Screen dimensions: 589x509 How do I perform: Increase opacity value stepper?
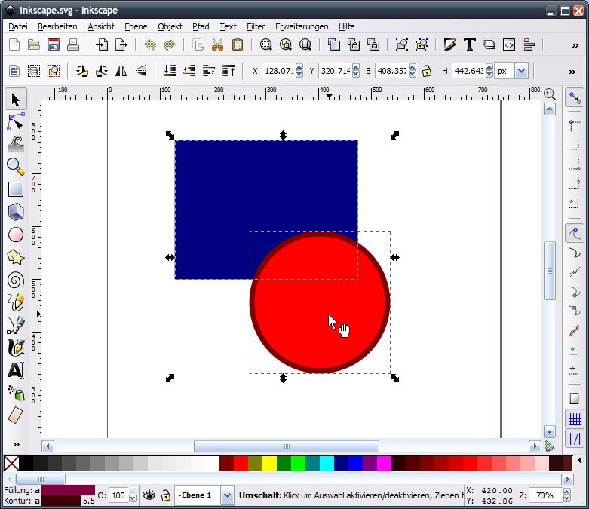pos(132,492)
